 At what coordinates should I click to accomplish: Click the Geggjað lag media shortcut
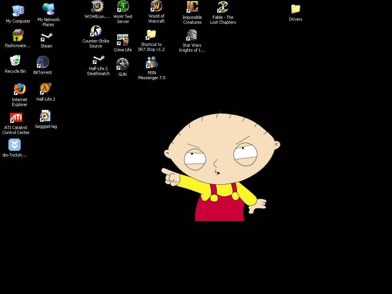(x=46, y=116)
